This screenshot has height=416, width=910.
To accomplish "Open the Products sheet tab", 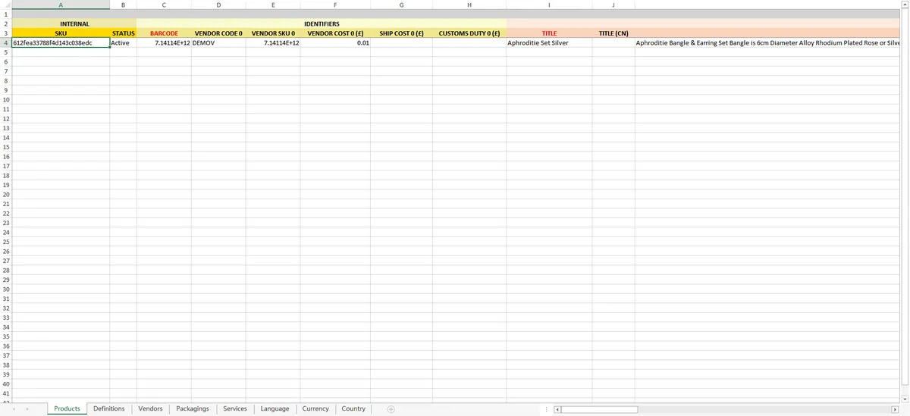I will tap(67, 409).
